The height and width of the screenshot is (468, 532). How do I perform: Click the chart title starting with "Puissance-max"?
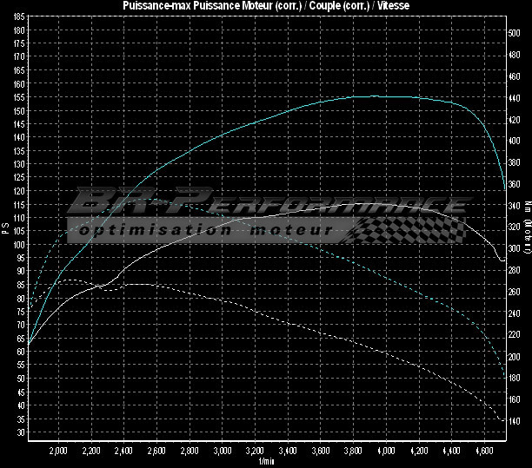tap(266, 6)
